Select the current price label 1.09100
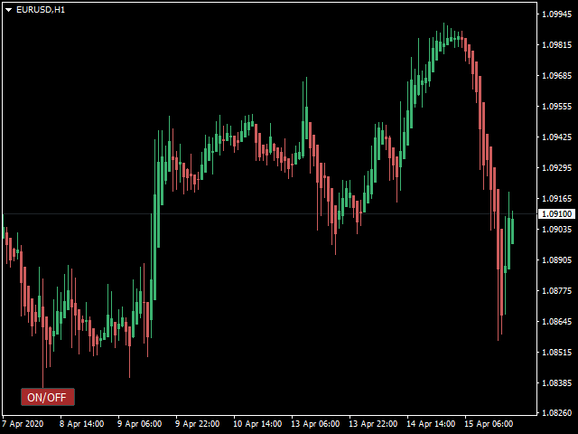Screen dimensions: 578x434 tap(555, 214)
